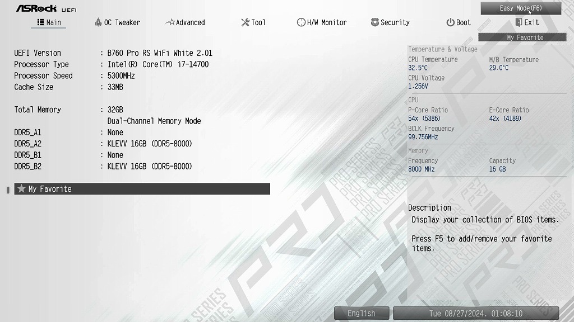
Task: Click memory Capacity 16 GB value
Action: pos(498,169)
